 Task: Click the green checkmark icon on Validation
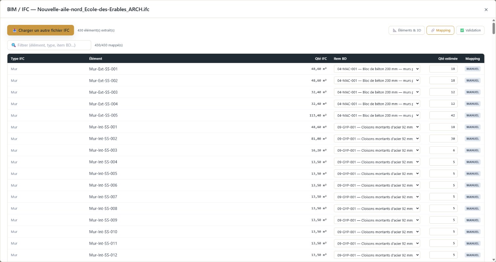coord(462,30)
